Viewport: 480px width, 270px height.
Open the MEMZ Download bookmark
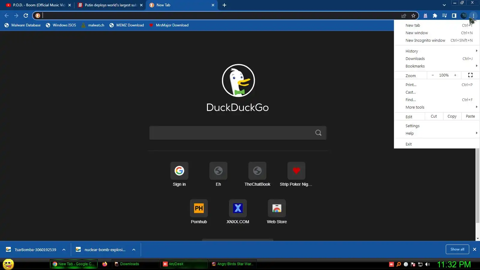[x=127, y=25]
